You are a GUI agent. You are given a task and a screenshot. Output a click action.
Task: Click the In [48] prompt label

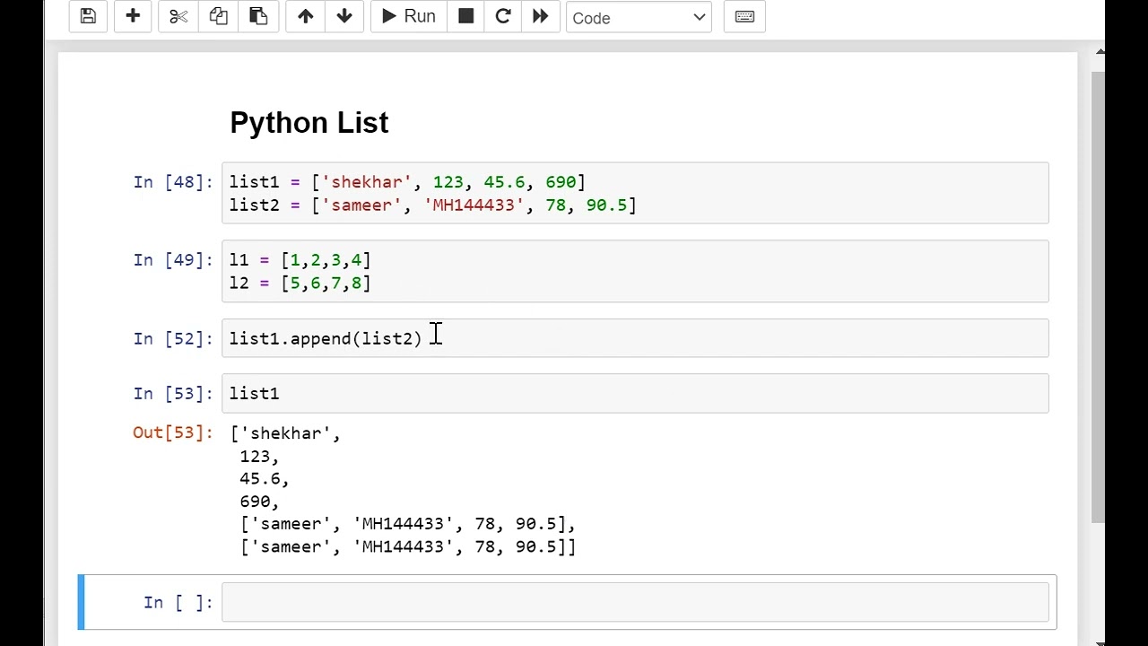[x=173, y=182]
